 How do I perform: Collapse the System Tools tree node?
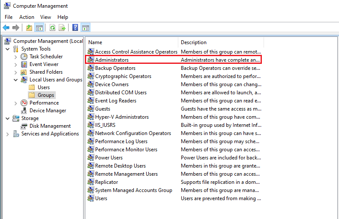pos(8,49)
